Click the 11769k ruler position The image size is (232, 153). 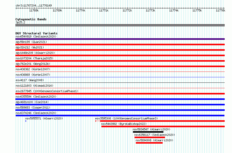pyautogui.click(x=57, y=10)
